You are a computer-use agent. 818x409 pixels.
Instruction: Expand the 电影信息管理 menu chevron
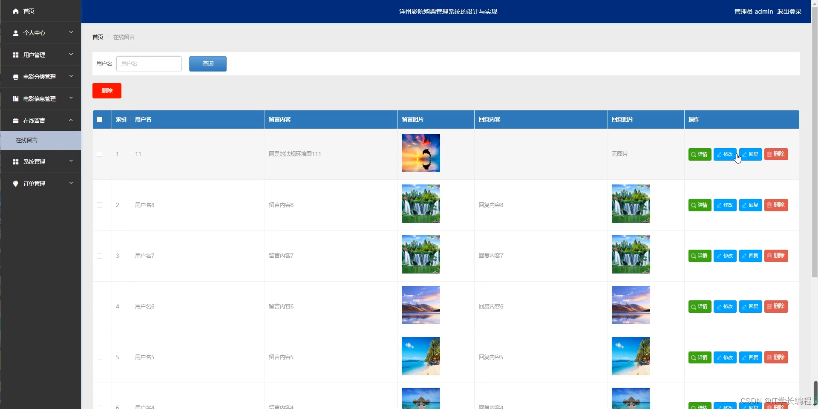point(71,98)
